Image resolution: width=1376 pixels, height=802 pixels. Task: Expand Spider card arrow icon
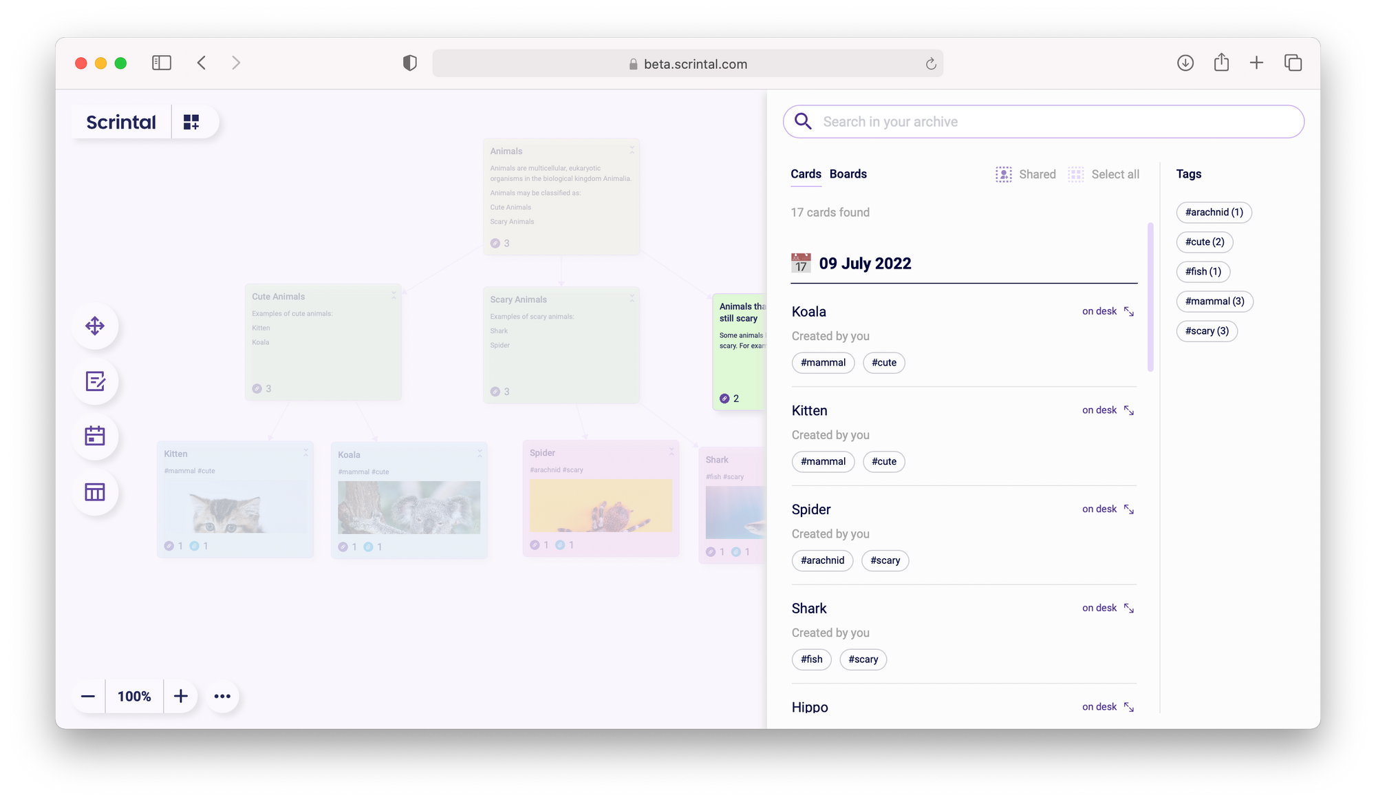tap(1129, 509)
